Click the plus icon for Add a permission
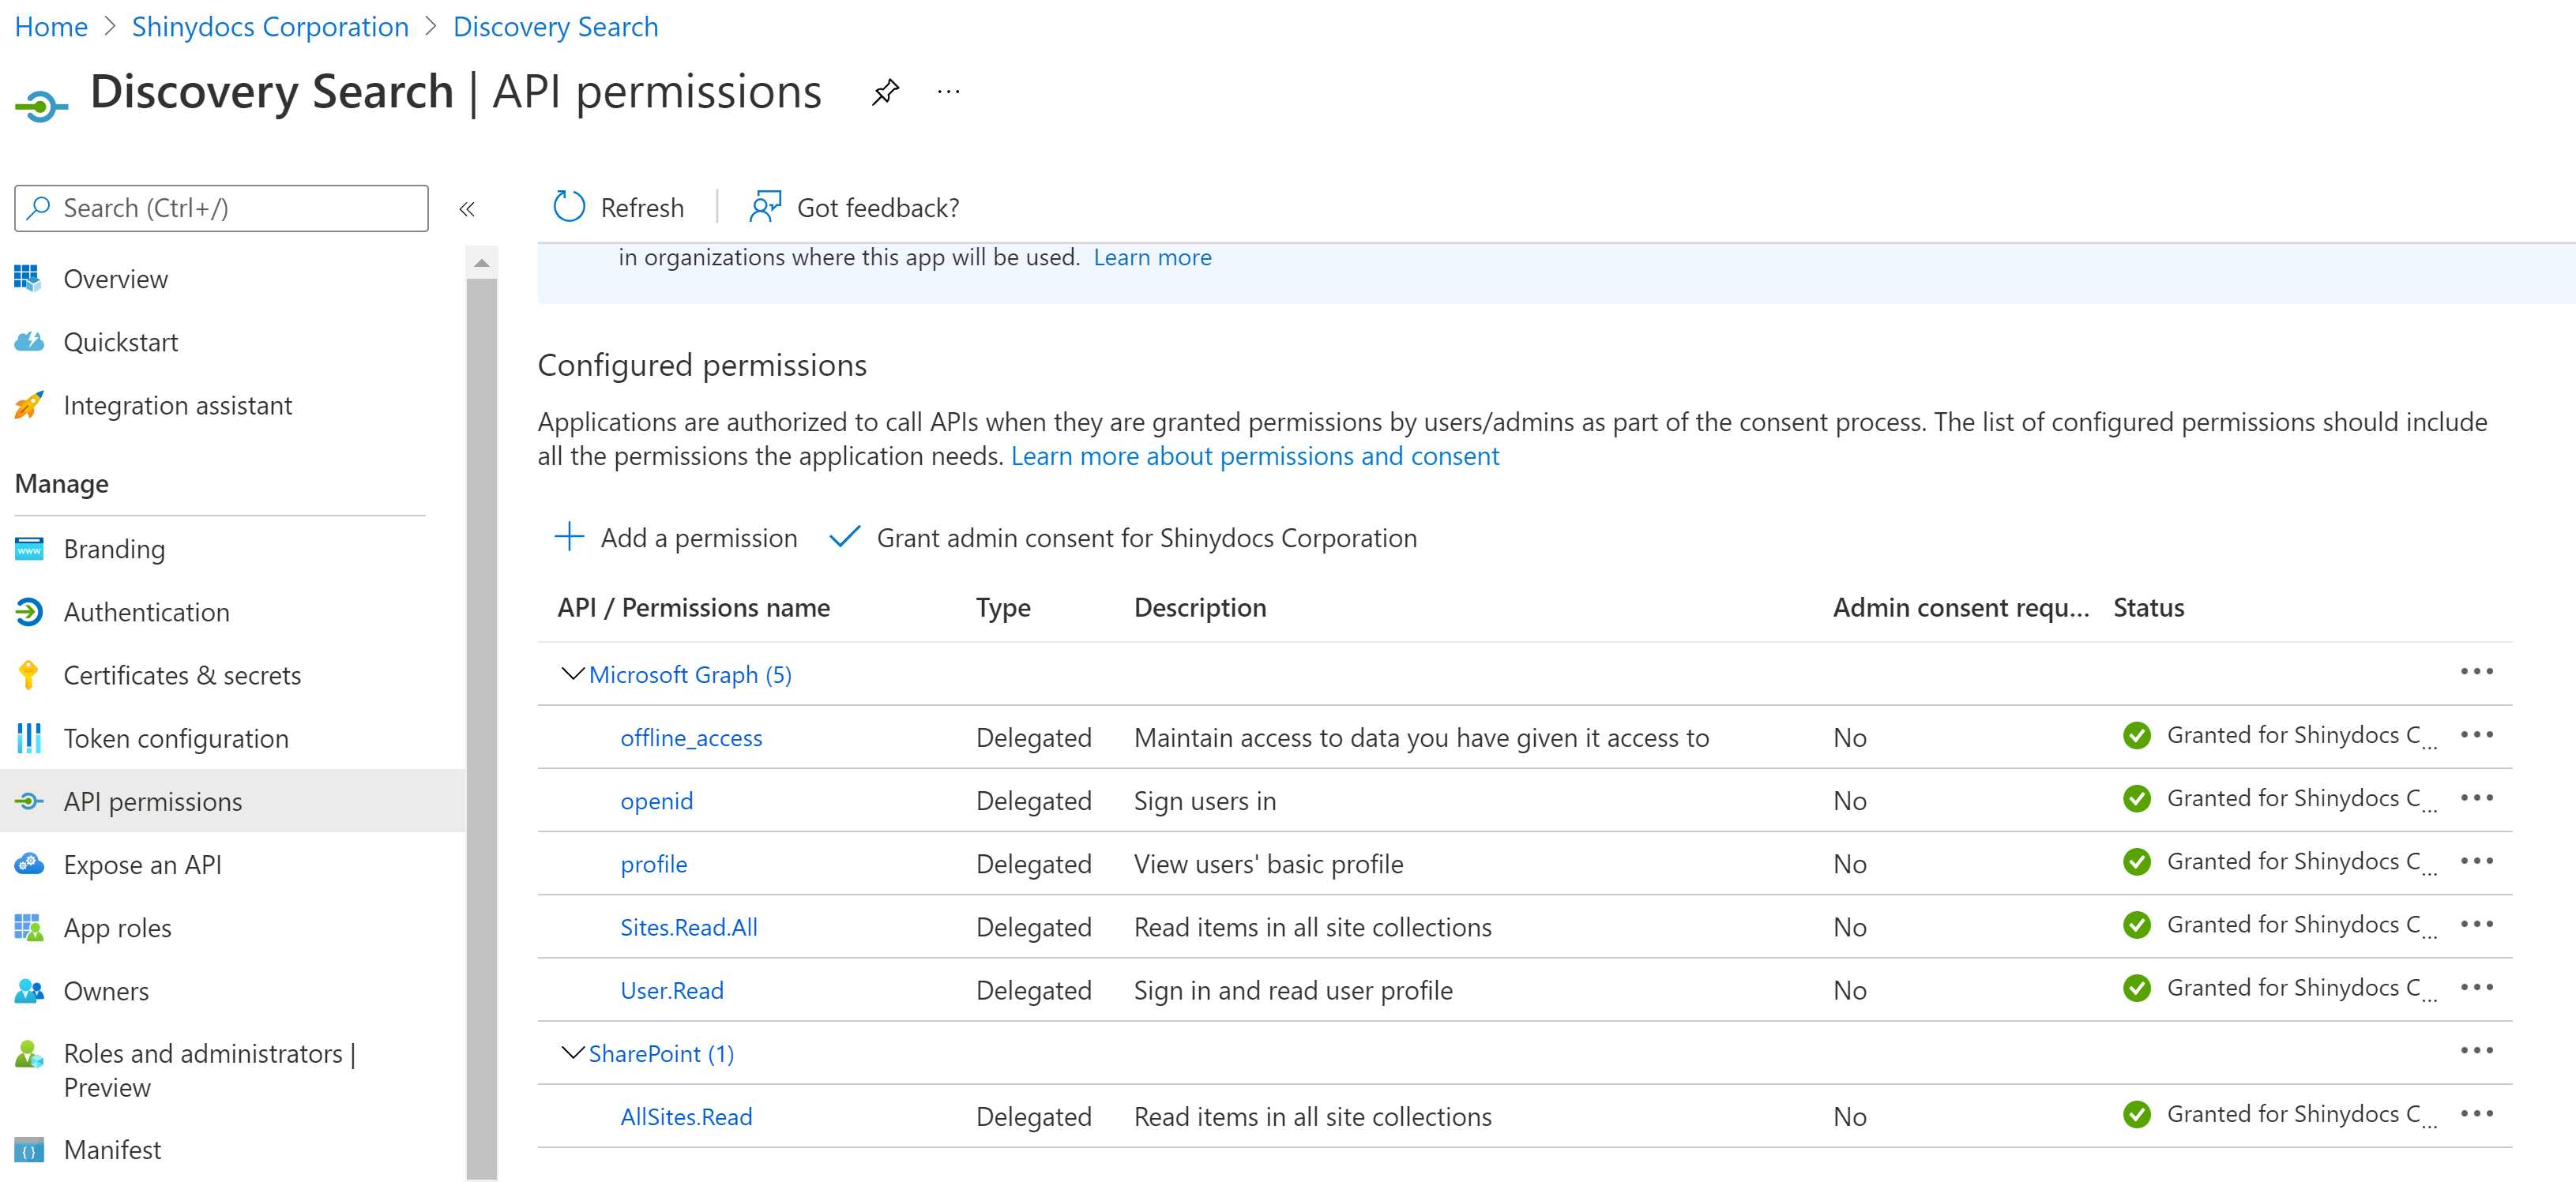The image size is (2576, 1182). [569, 537]
